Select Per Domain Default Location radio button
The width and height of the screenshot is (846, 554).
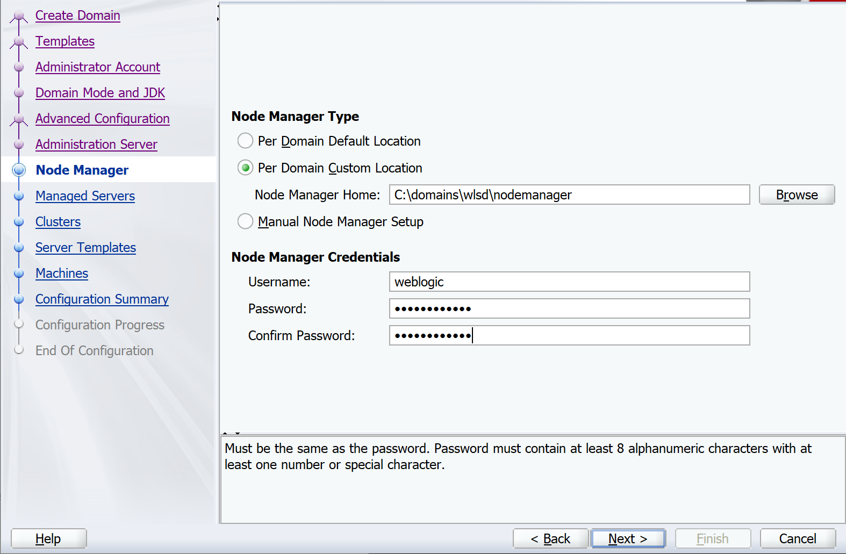246,141
